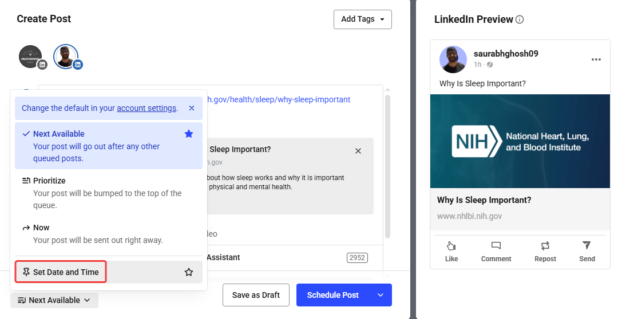
Task: Toggle the filled star on Next Available
Action: [x=189, y=134]
